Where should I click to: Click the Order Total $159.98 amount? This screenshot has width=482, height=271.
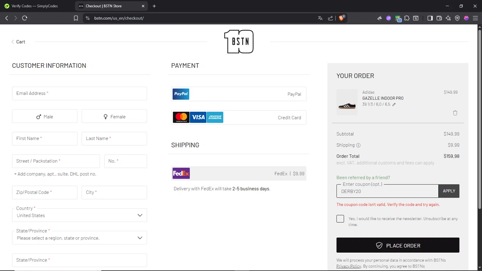point(451,156)
